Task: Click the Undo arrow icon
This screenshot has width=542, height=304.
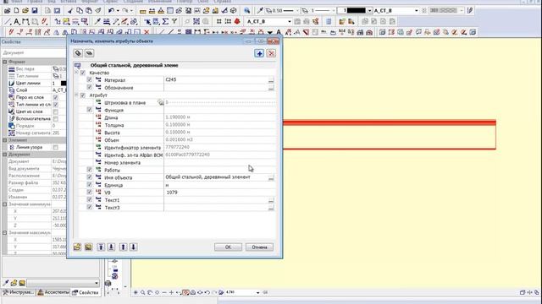Action: [111, 11]
